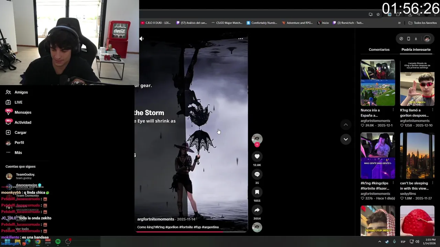440x247 pixels.
Task: Open the X Inicio bookmark
Action: pos(323,23)
